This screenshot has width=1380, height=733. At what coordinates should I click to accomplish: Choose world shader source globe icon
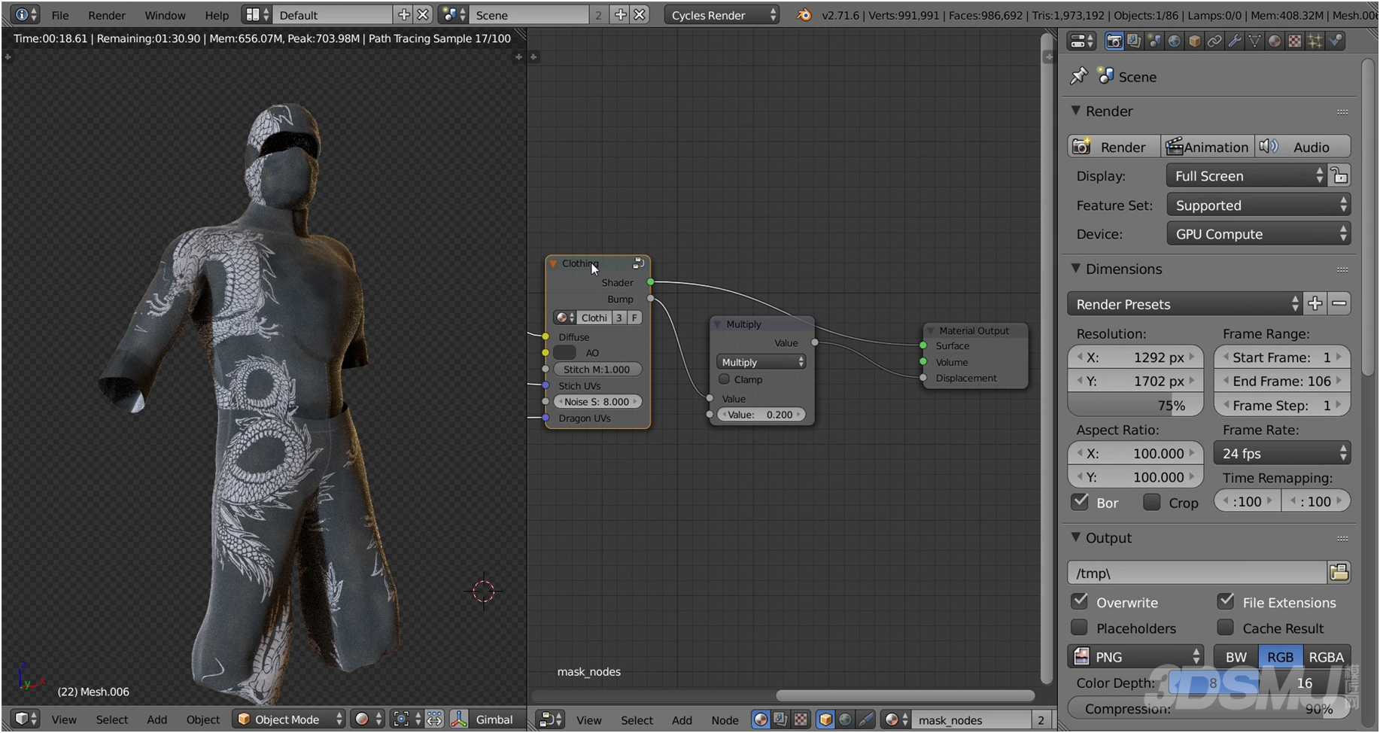tap(845, 719)
